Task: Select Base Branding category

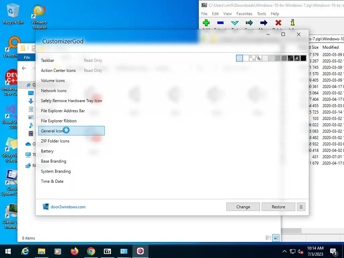Action: (72, 161)
